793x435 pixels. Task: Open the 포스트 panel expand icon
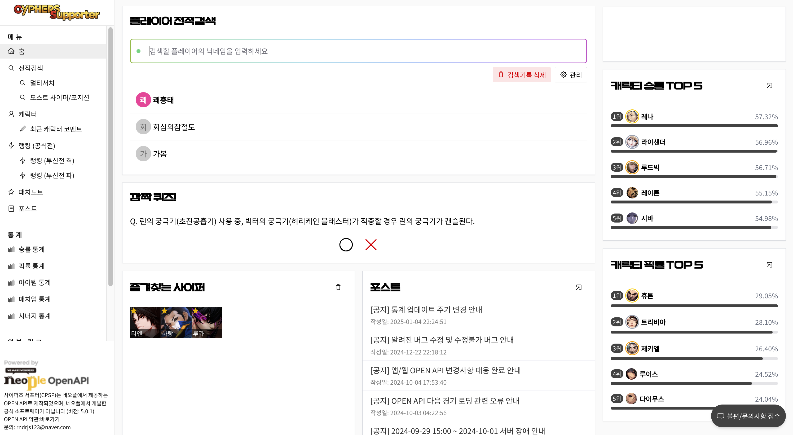(x=578, y=287)
